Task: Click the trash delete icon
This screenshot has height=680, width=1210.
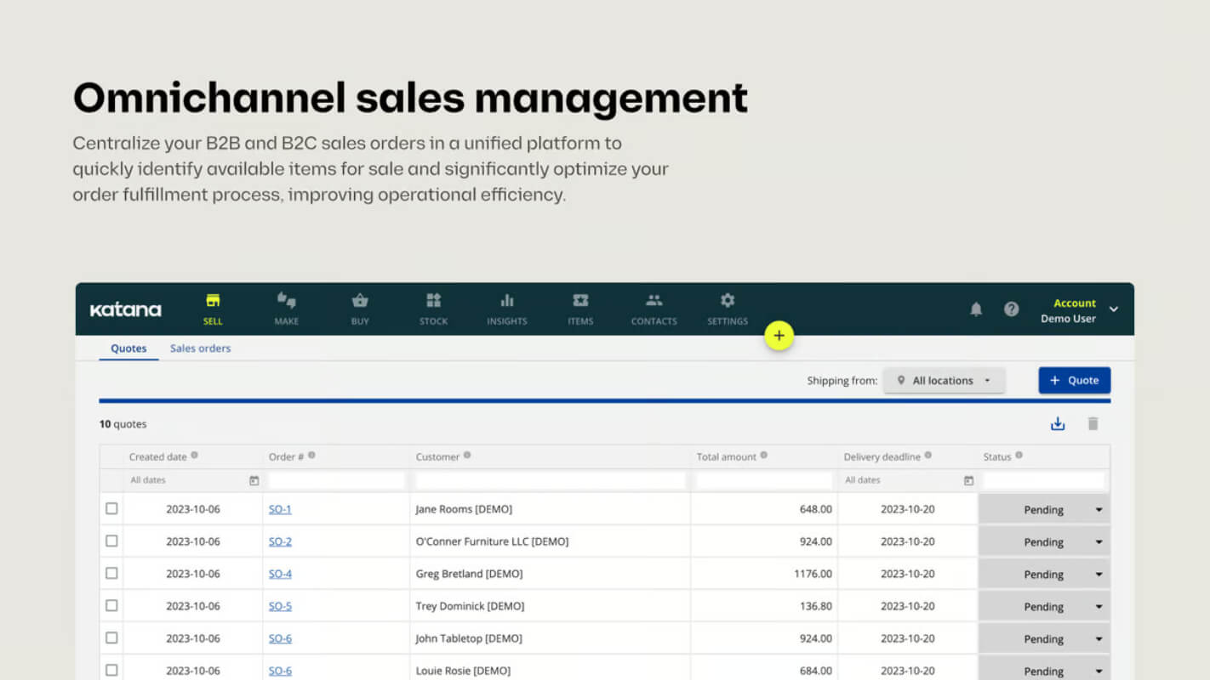Action: point(1093,423)
